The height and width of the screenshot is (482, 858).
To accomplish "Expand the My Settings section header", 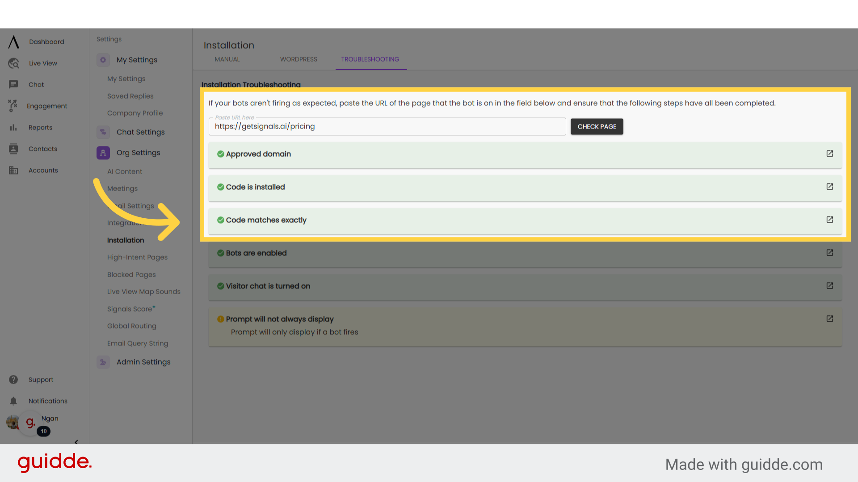I will 137,60.
